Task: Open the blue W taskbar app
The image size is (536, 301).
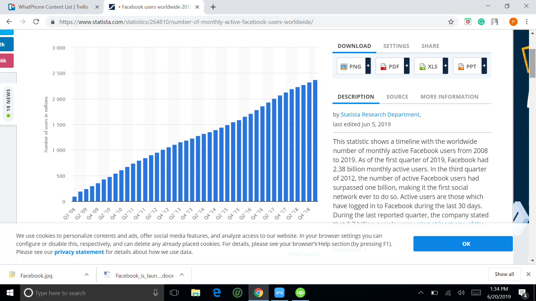Action: pyautogui.click(x=279, y=293)
